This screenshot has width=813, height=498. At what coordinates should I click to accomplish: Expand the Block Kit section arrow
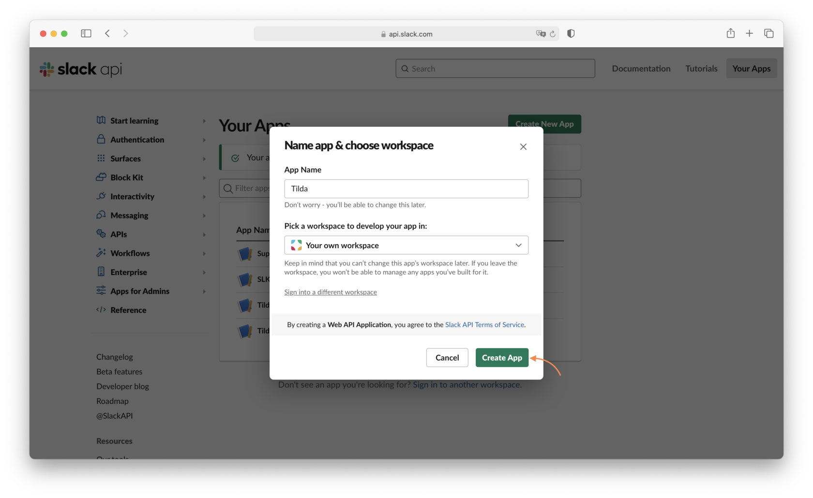[x=204, y=177]
